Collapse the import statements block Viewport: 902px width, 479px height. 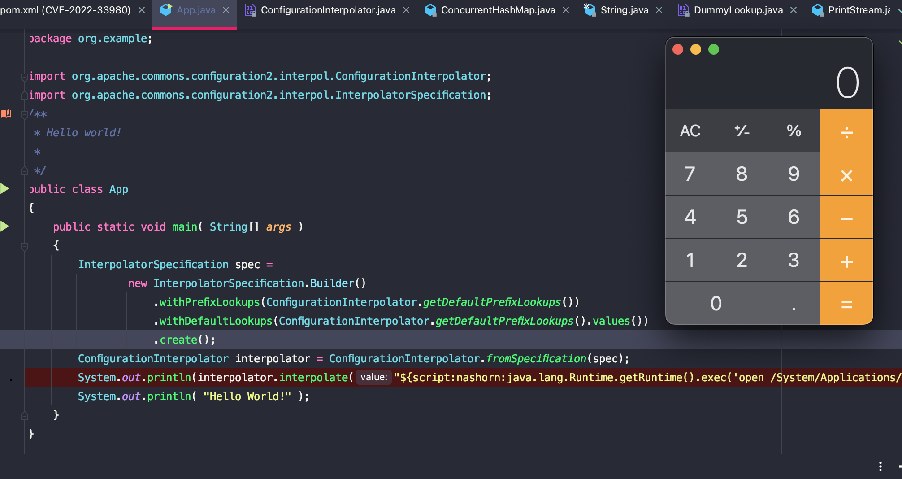(24, 77)
